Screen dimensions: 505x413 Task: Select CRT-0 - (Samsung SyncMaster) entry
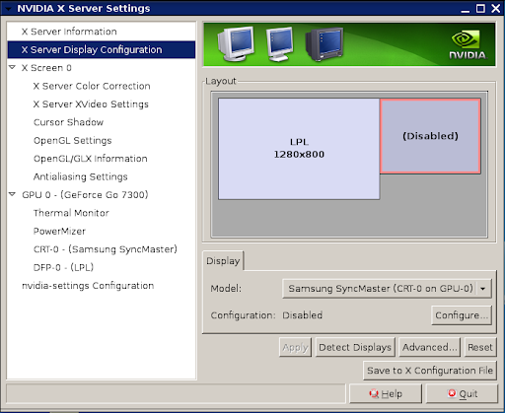(x=102, y=249)
